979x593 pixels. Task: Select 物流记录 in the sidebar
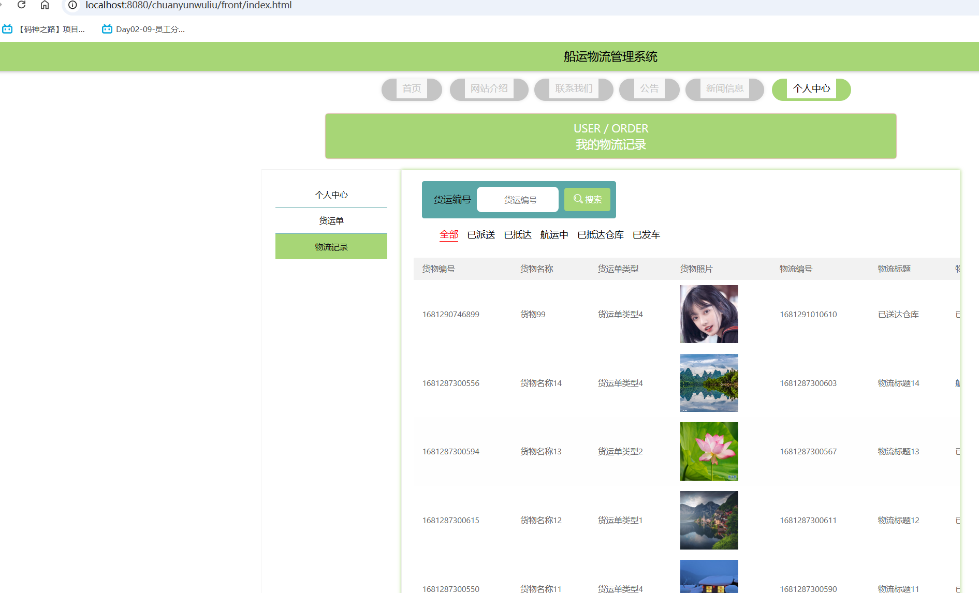point(331,247)
